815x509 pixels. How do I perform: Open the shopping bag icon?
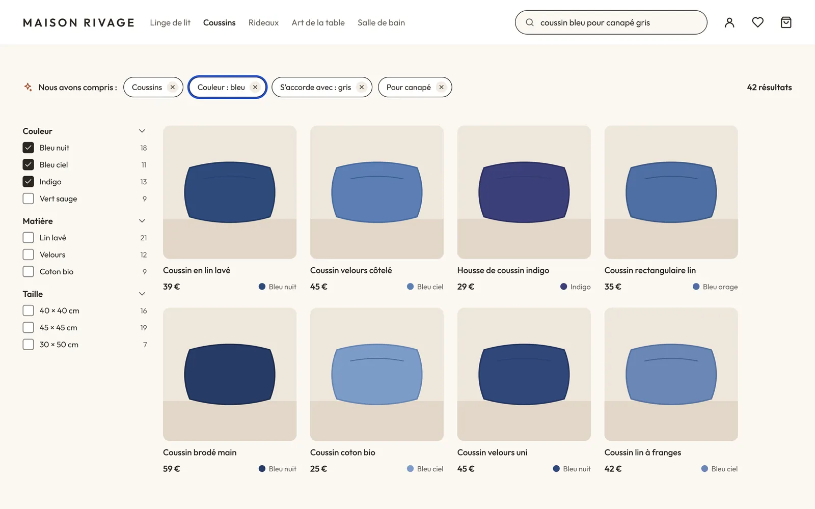(786, 22)
